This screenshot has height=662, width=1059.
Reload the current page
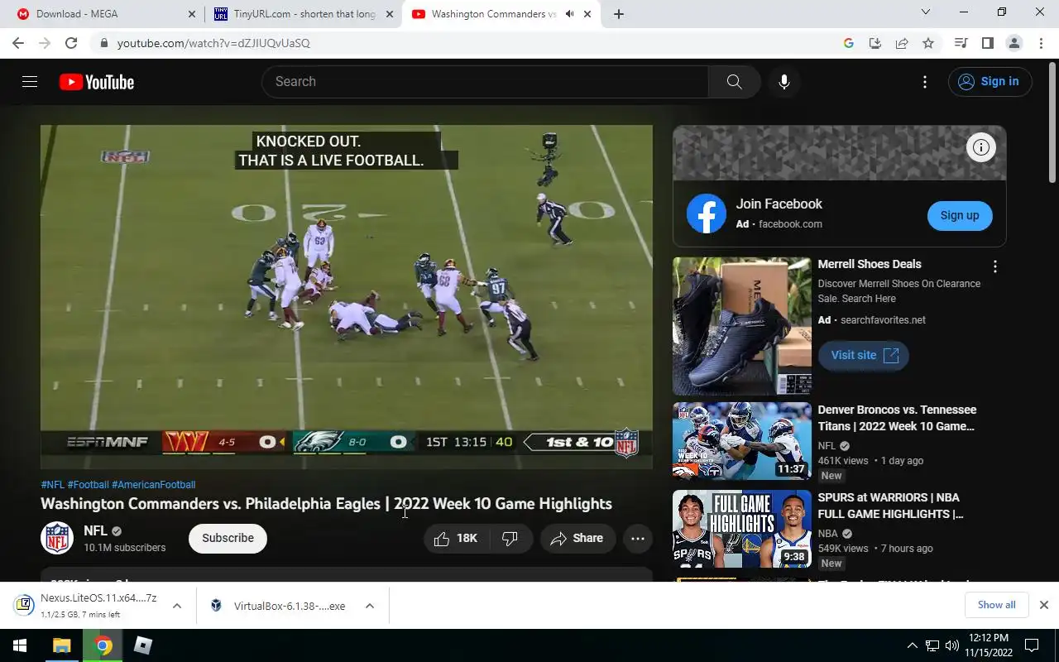[x=71, y=43]
